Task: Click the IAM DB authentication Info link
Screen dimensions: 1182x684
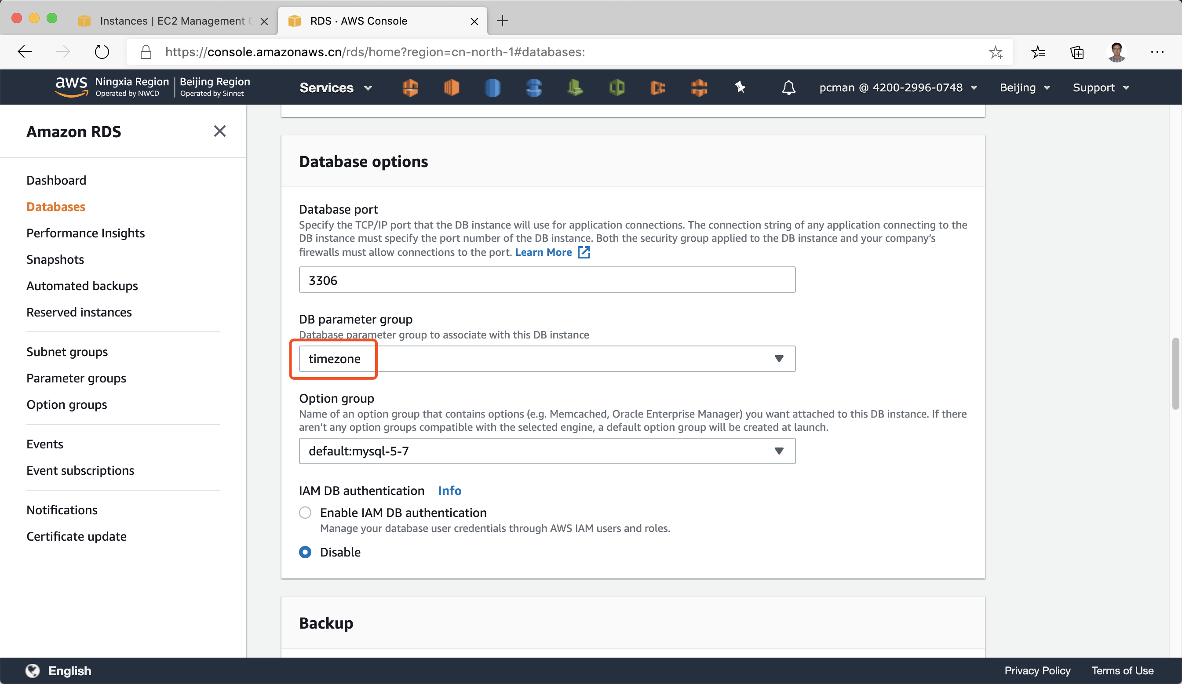Action: 449,491
